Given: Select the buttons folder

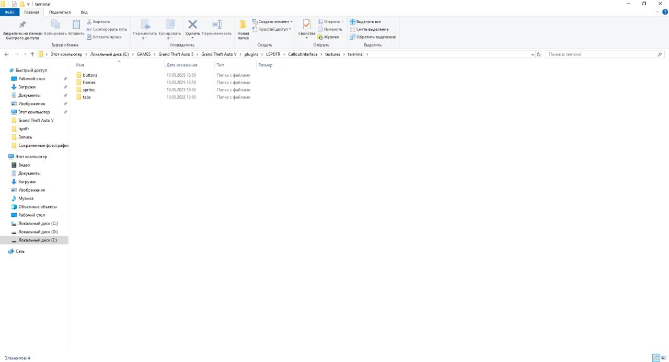Looking at the screenshot, I should pos(90,75).
